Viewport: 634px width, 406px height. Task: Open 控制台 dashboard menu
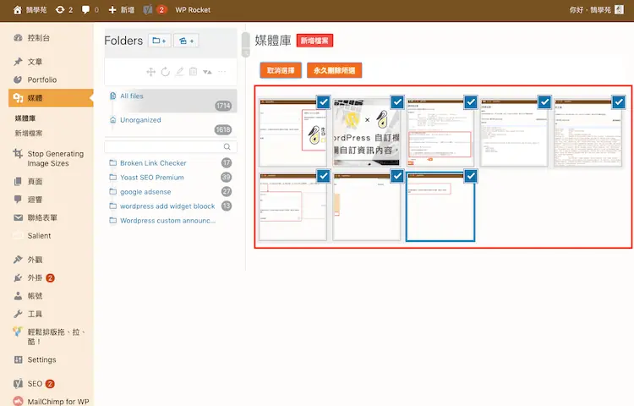pyautogui.click(x=38, y=38)
